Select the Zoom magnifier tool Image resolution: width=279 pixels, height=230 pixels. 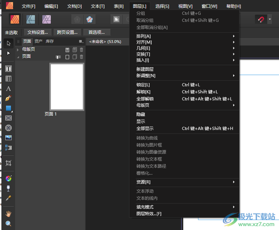[8, 224]
